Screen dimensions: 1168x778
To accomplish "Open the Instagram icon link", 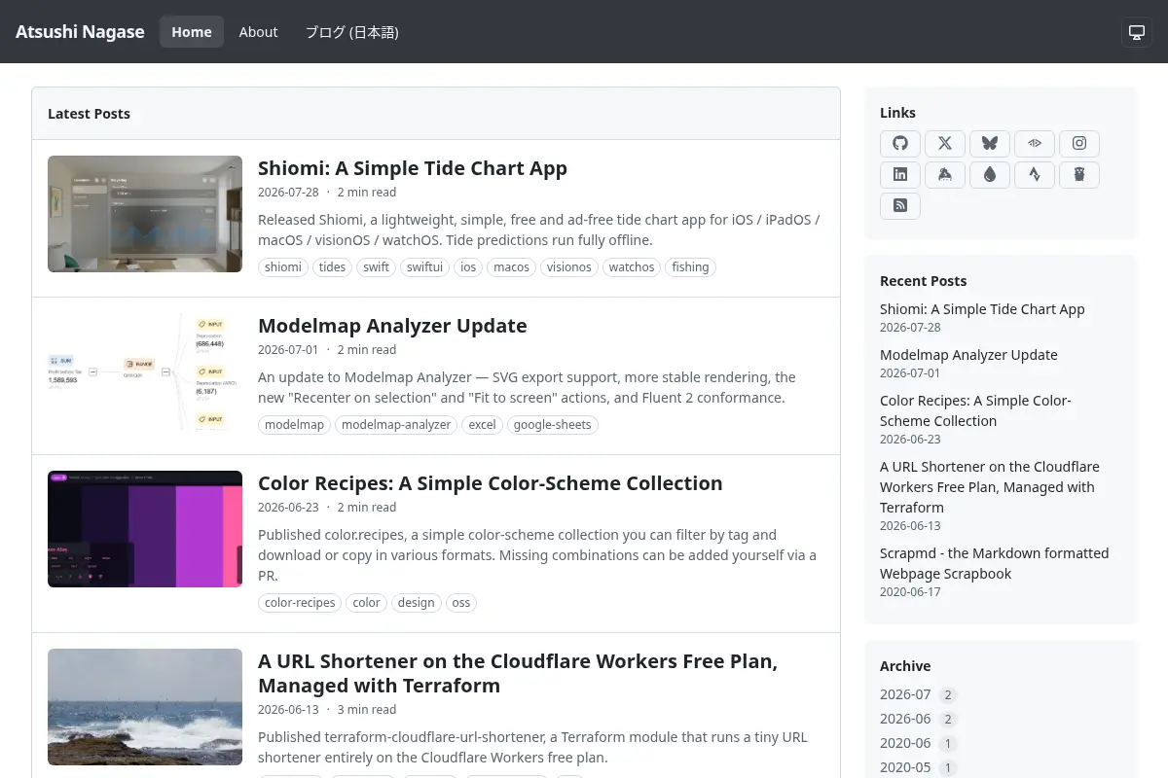I will coord(1079,144).
